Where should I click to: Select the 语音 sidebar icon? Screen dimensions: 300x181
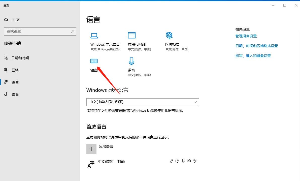point(6,94)
